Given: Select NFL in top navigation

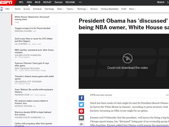Looking at the screenshot, I should click(21, 2).
